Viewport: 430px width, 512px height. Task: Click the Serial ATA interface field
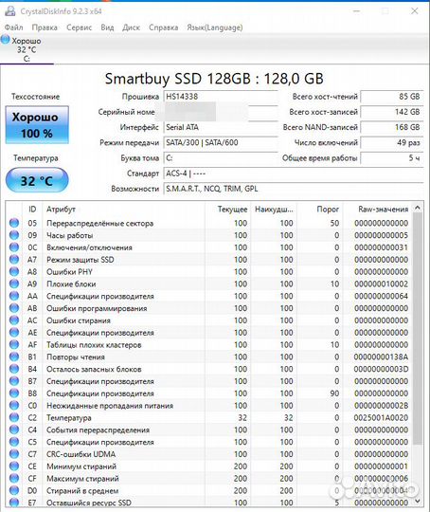[x=221, y=127]
